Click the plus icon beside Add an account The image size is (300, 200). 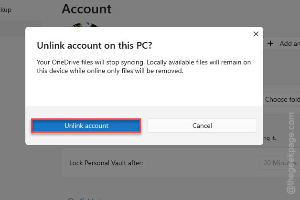270,43
